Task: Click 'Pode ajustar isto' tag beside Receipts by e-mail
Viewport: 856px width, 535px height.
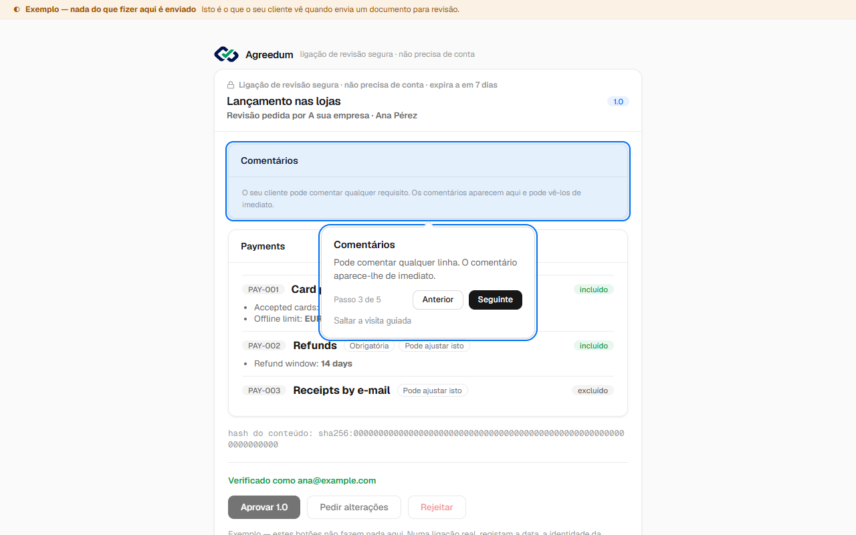Action: pyautogui.click(x=432, y=391)
